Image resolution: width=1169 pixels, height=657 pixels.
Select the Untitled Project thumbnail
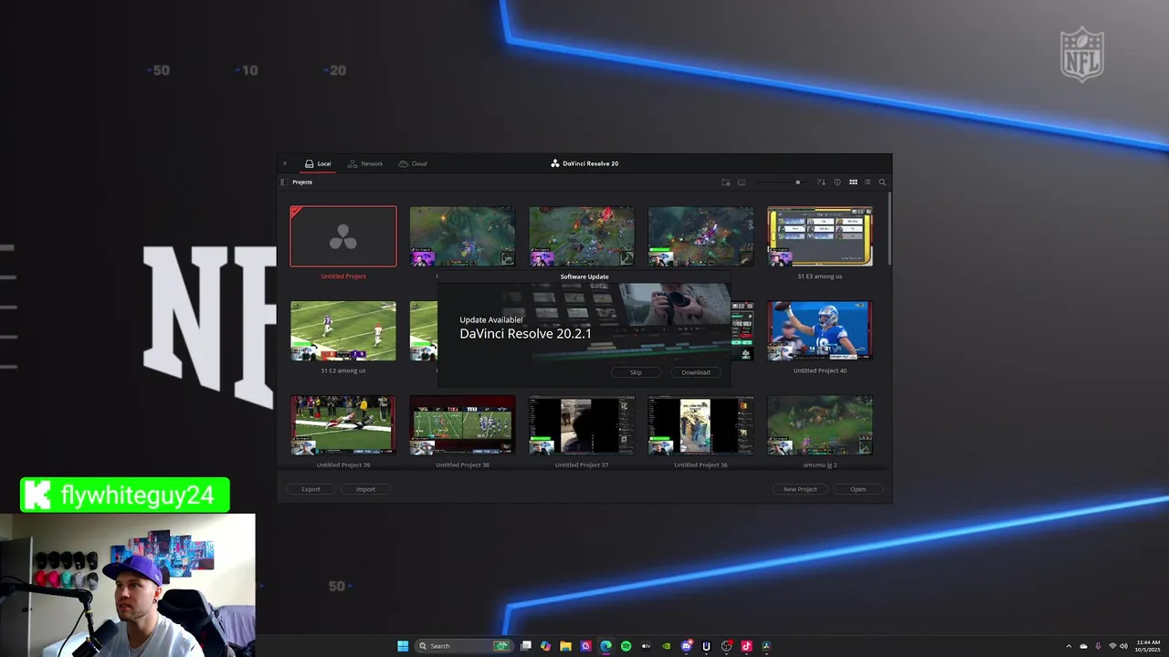pyautogui.click(x=343, y=236)
